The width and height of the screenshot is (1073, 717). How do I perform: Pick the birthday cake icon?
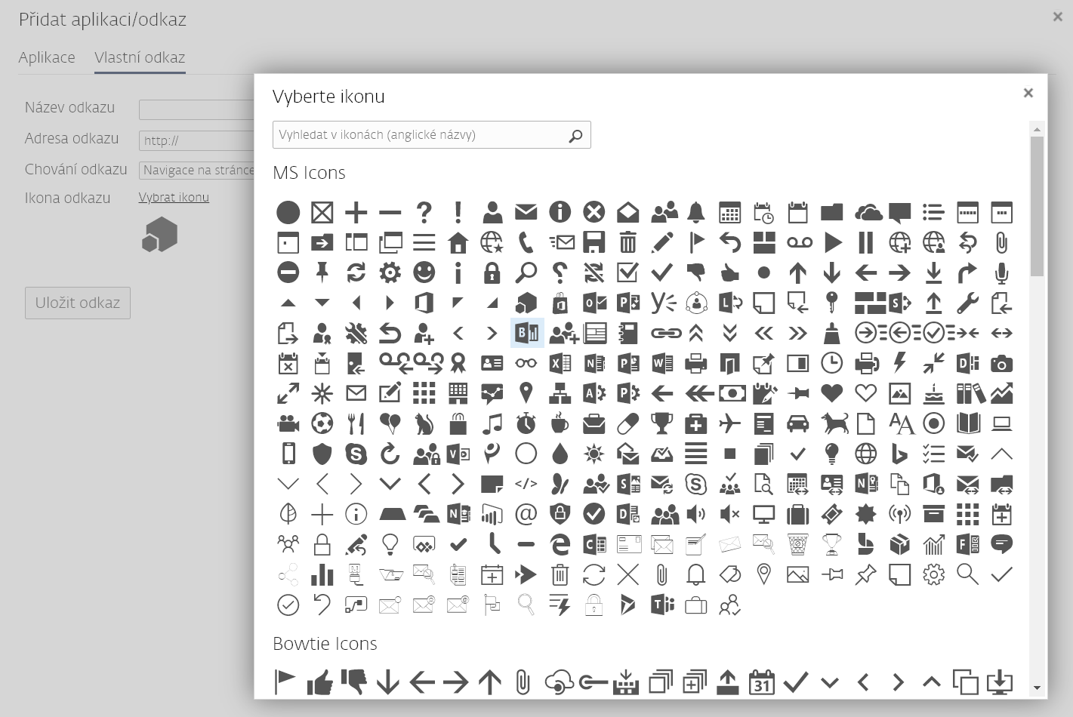[933, 393]
